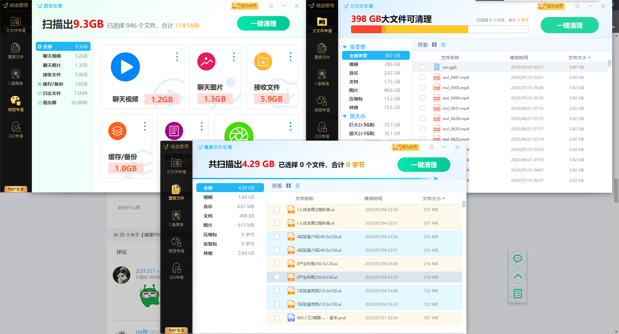Screen dimensions: 619x334
Task: Sort large files by 文件大小 arrow
Action: (589, 58)
